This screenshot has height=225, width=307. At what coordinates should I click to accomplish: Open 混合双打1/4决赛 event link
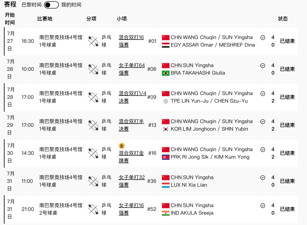pos(132,97)
